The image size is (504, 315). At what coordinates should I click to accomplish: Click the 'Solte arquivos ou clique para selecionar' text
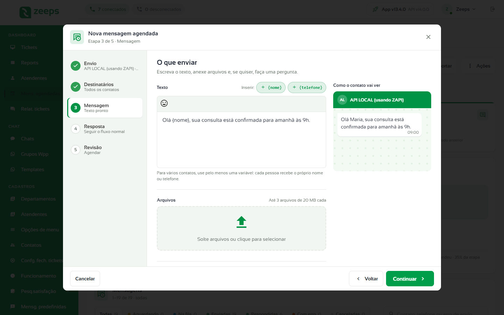241,239
